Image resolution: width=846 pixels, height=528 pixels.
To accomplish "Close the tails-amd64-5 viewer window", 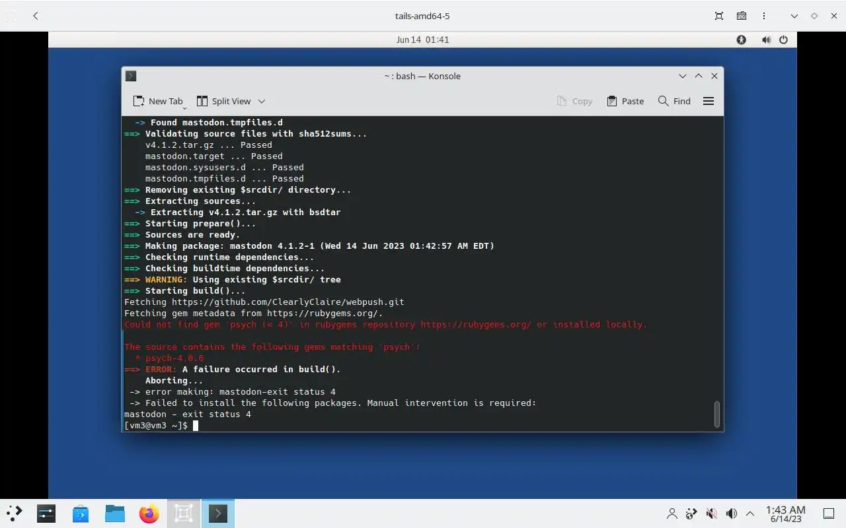I will 834,16.
